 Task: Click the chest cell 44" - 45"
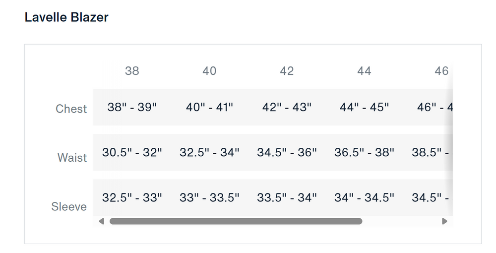point(364,107)
